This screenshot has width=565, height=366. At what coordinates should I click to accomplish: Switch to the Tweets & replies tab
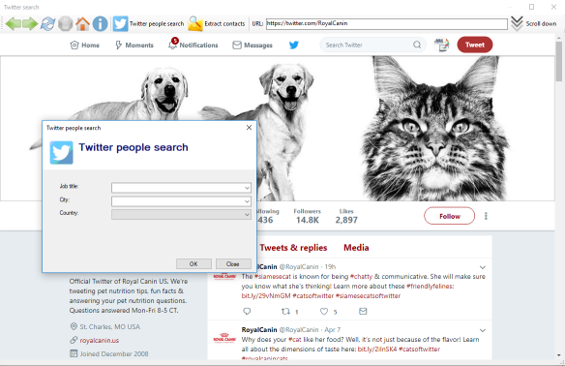pos(293,248)
